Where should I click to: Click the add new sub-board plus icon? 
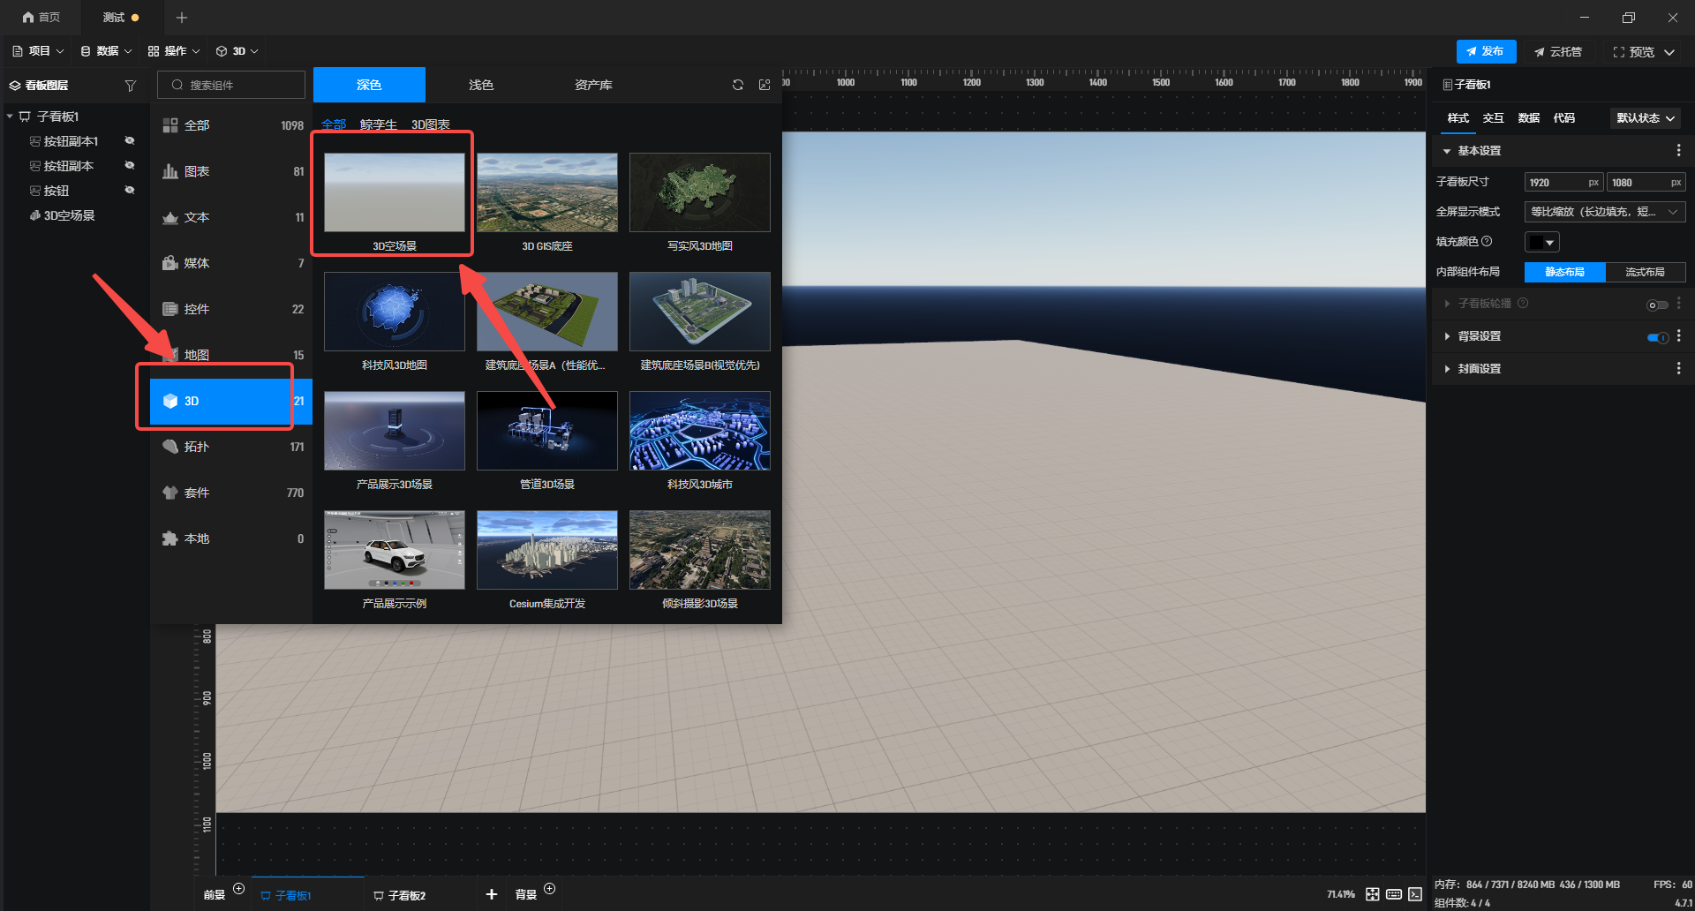coord(492,894)
